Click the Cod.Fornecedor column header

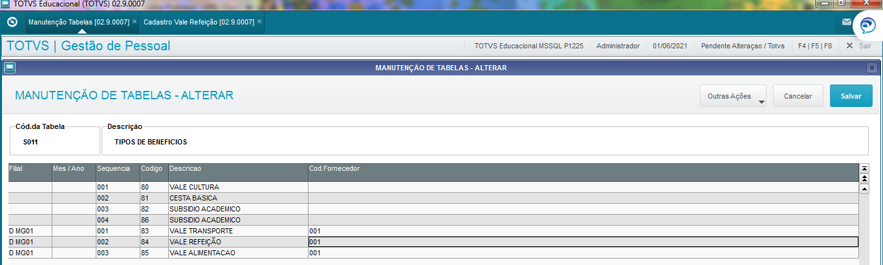pyautogui.click(x=583, y=172)
